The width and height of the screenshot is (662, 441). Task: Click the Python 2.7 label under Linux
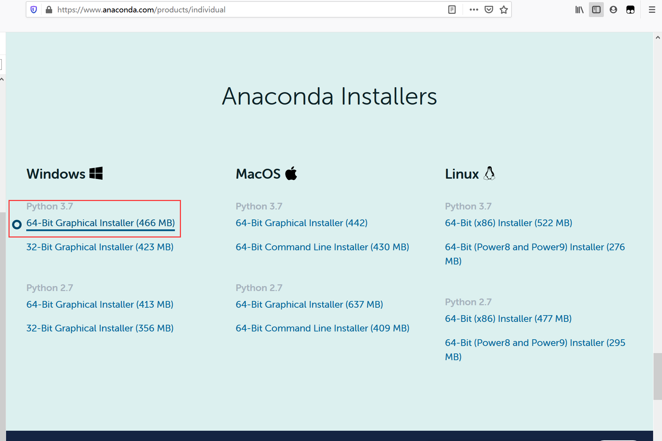coord(468,302)
